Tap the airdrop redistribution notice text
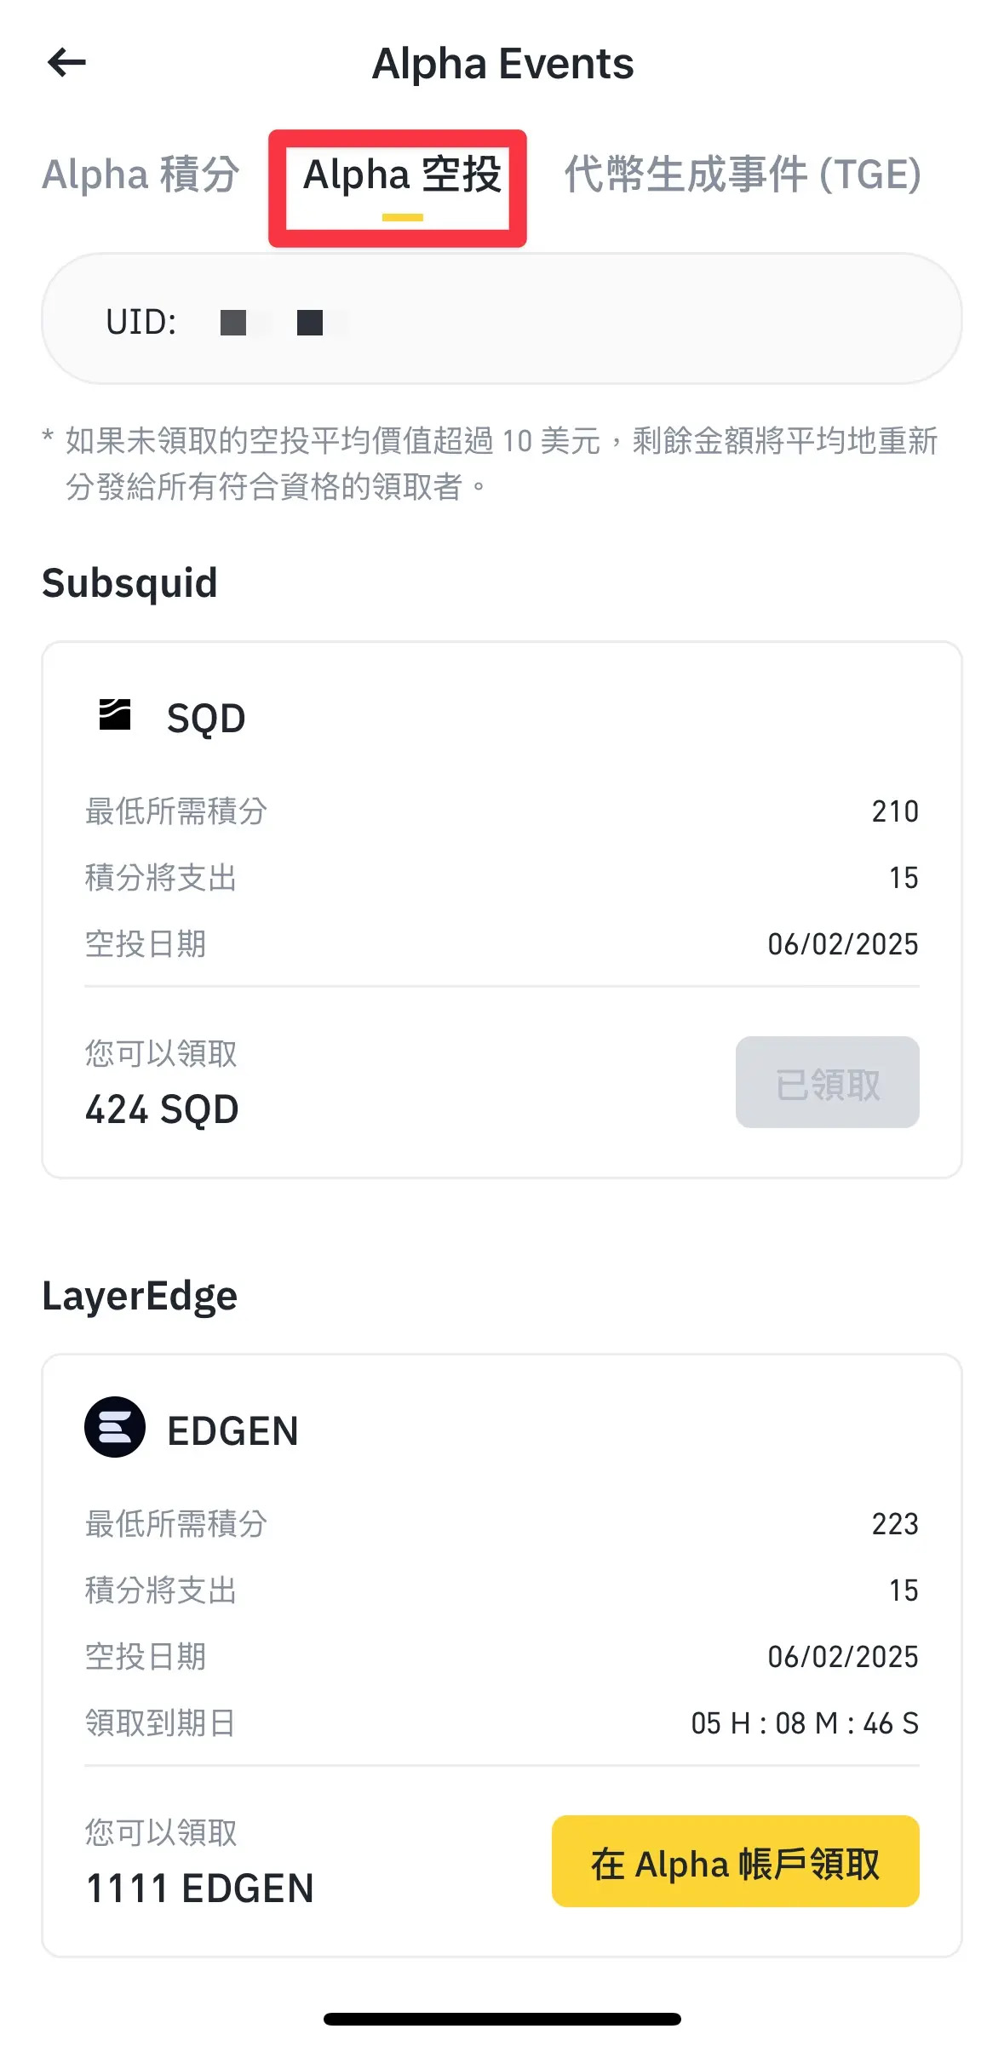 pyautogui.click(x=501, y=463)
